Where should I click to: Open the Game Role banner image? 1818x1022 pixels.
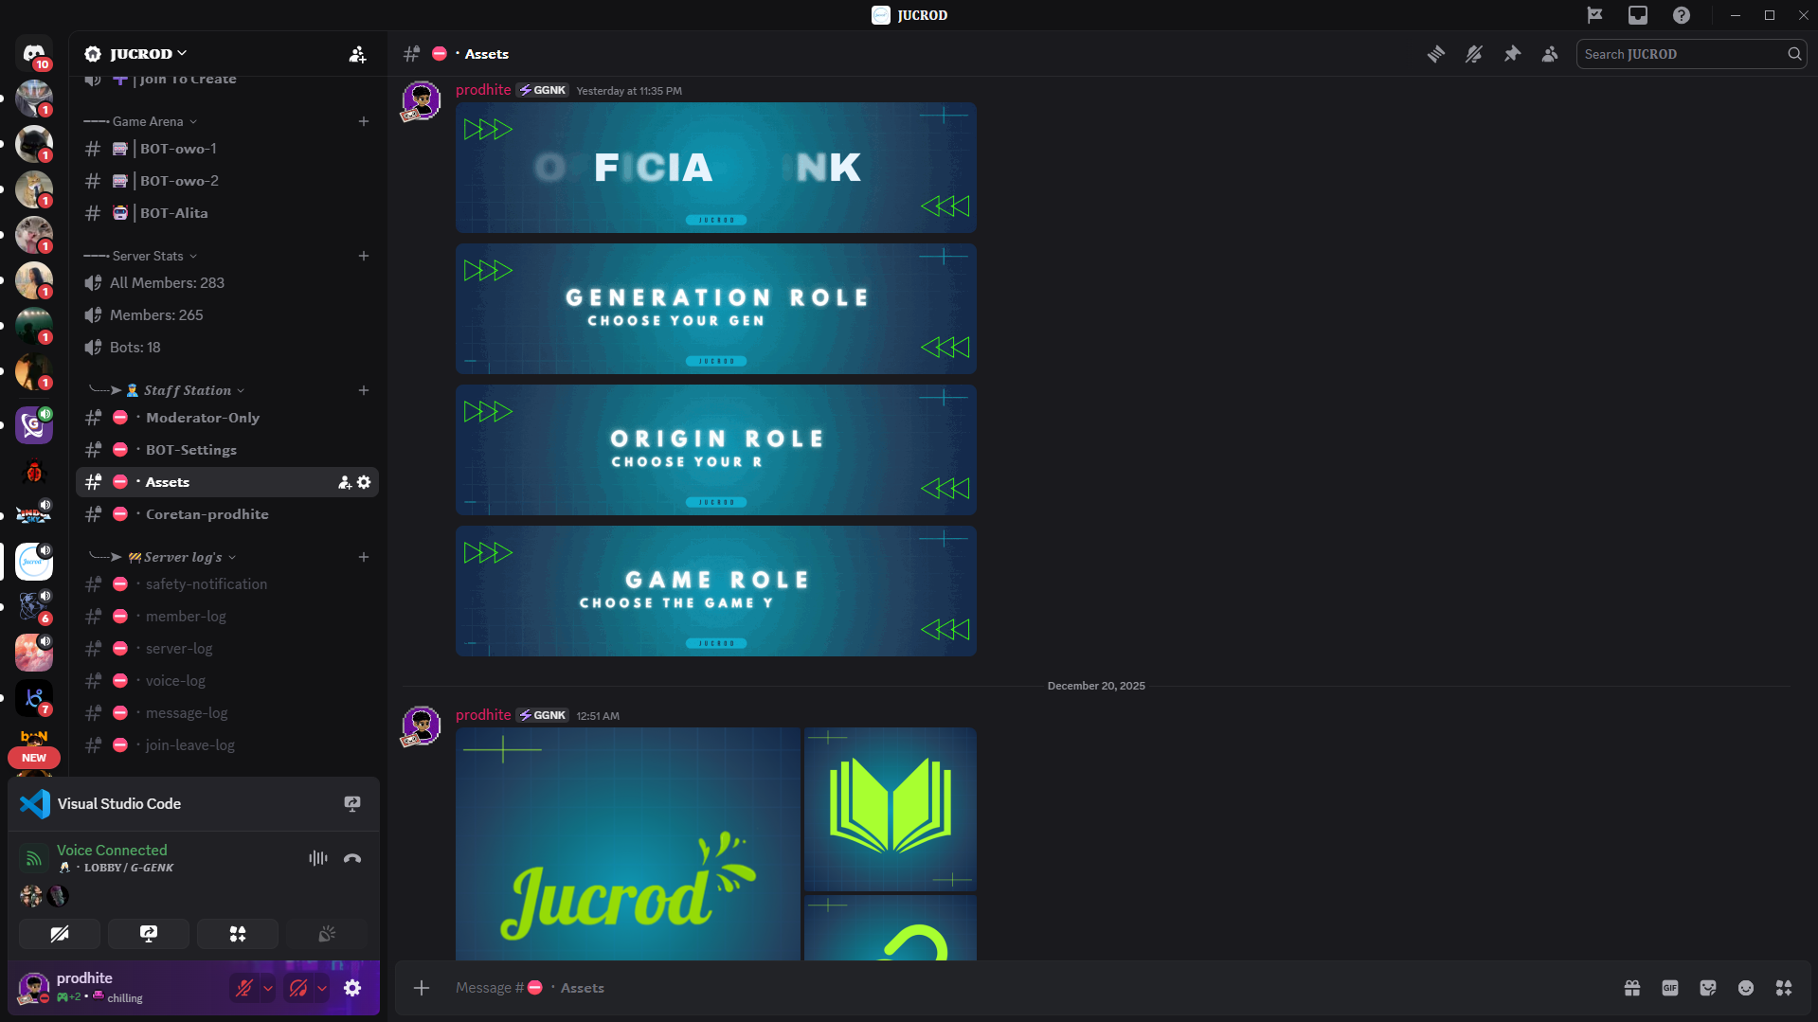tap(716, 591)
